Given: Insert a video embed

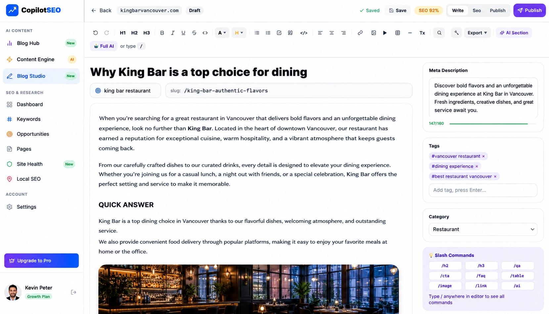Looking at the screenshot, I should click(385, 33).
